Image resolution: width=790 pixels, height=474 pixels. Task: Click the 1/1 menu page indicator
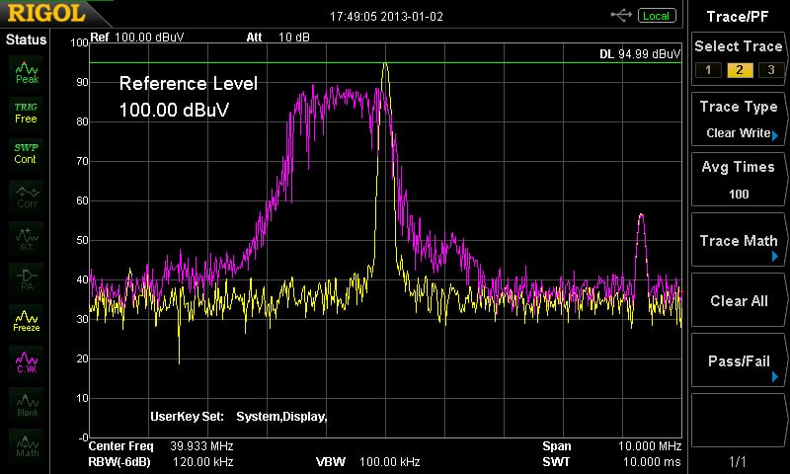coord(738,461)
